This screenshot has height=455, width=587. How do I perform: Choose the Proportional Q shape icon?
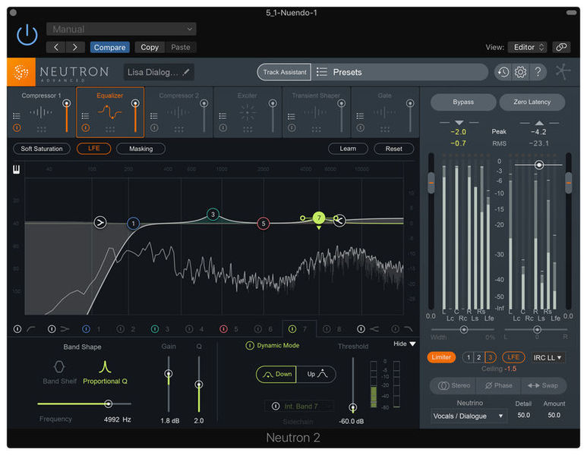click(105, 367)
